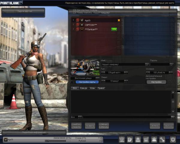Select the Приват chat tab

(x=101, y=88)
